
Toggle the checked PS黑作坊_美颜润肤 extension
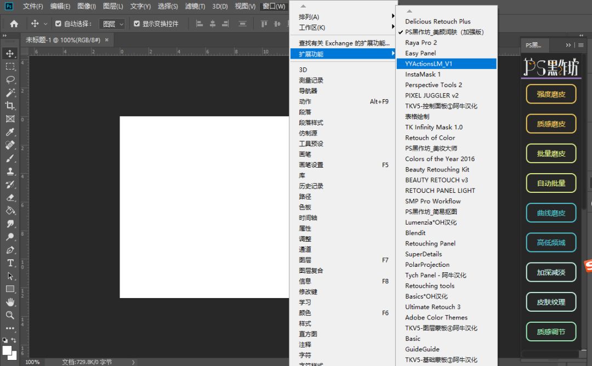pos(444,32)
